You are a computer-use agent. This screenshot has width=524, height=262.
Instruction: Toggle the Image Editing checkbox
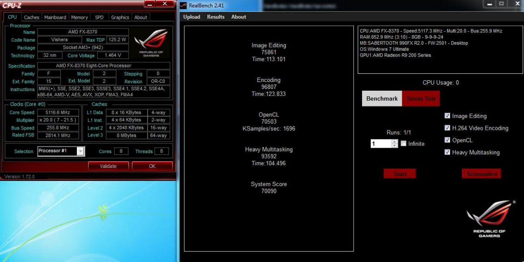[x=447, y=116]
